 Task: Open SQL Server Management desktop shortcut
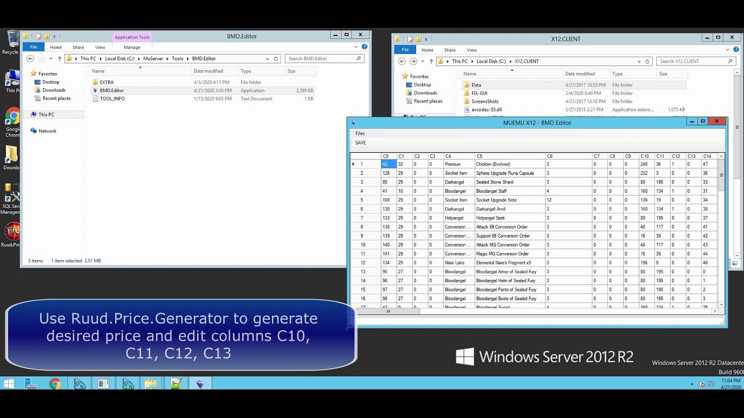10,199
